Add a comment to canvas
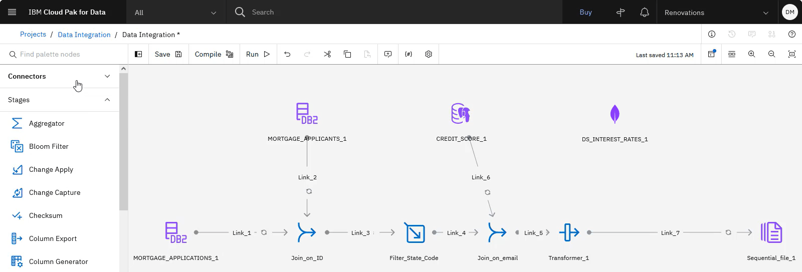Screen dimensions: 802x272 (x=388, y=54)
